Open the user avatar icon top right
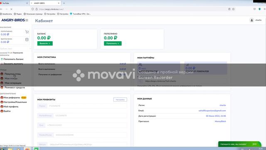The height and width of the screenshot is (150, 266). [252, 20]
